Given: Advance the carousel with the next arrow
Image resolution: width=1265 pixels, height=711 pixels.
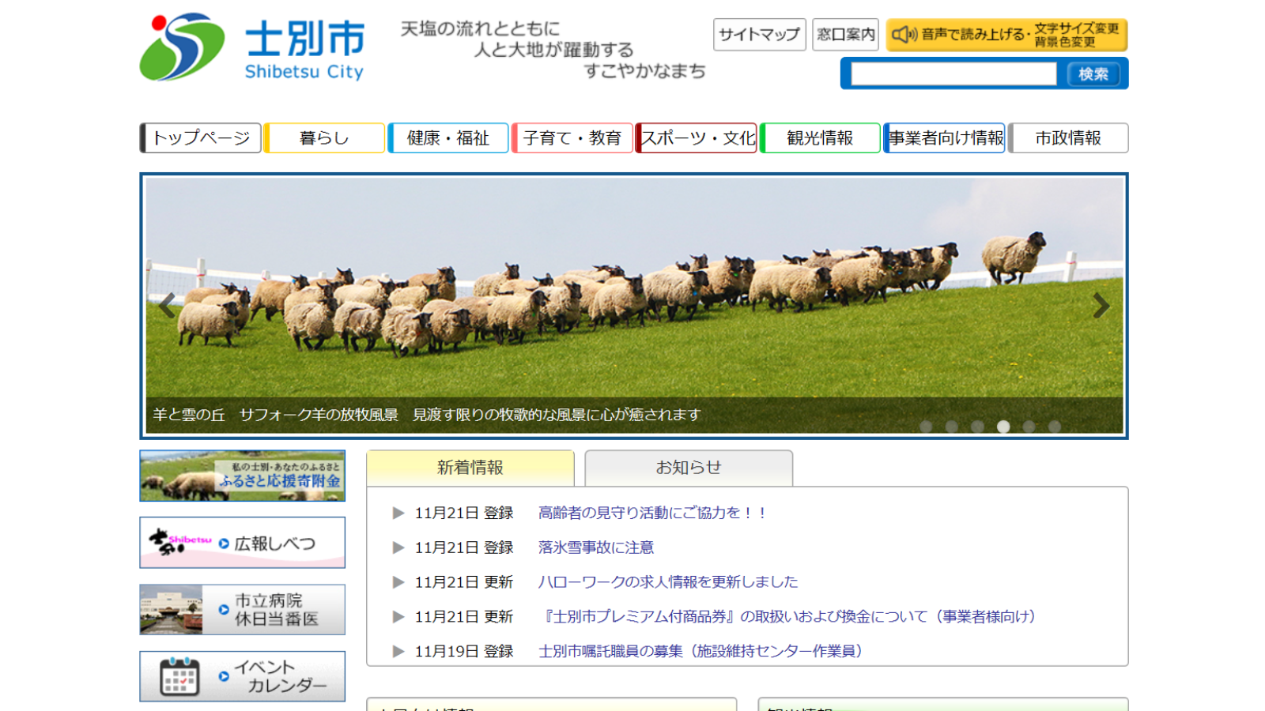Looking at the screenshot, I should click(x=1101, y=306).
